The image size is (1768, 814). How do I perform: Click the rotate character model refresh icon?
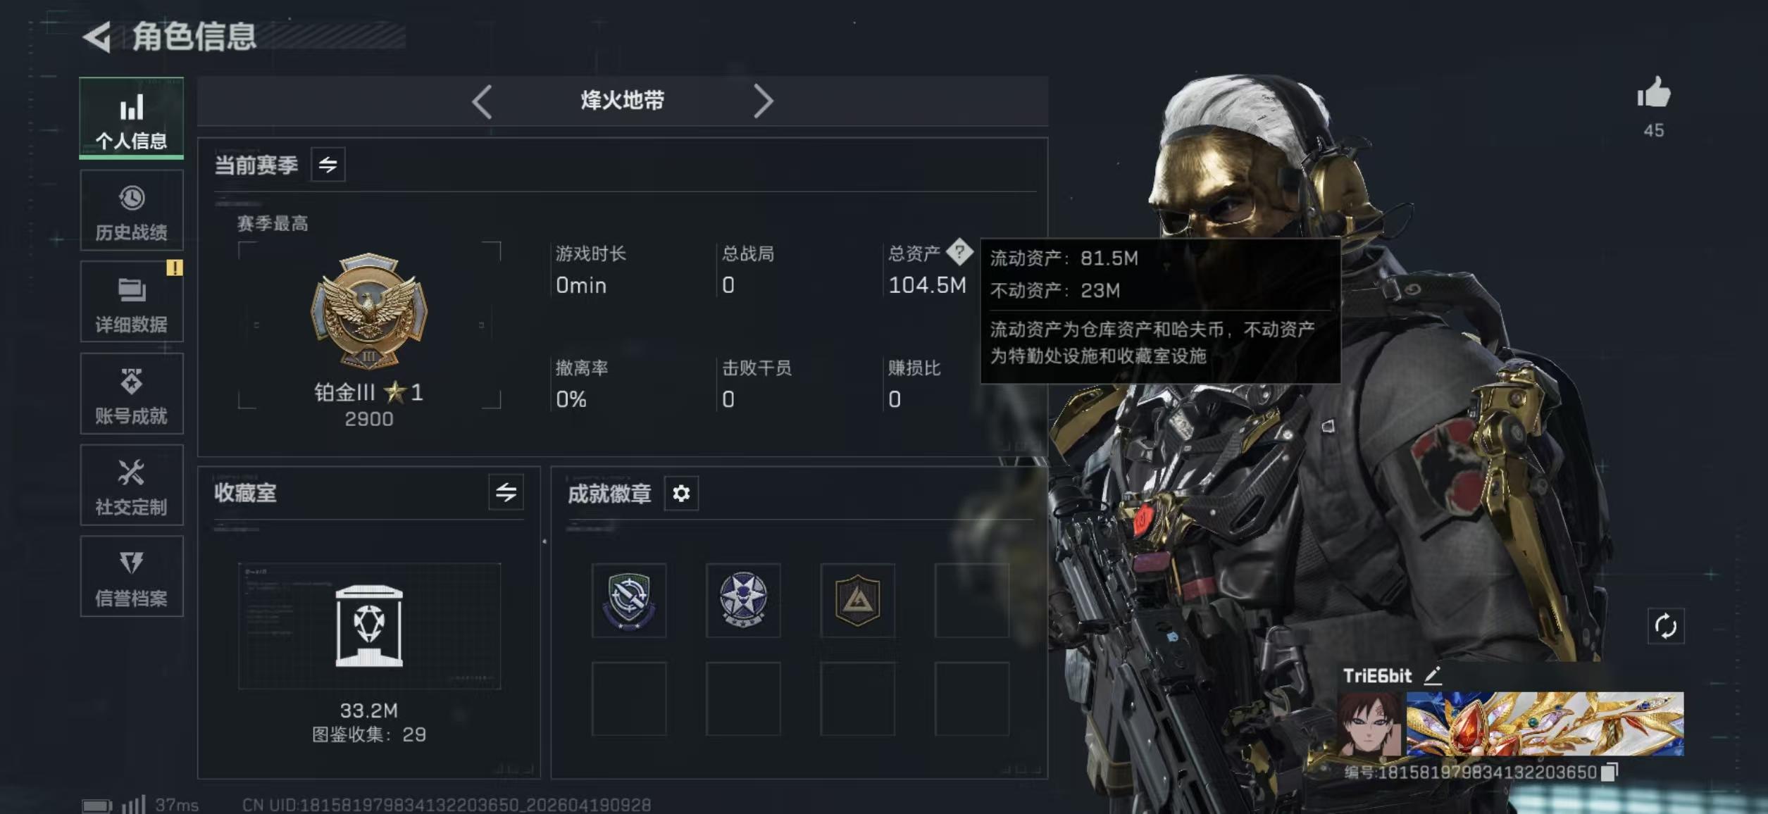point(1666,626)
